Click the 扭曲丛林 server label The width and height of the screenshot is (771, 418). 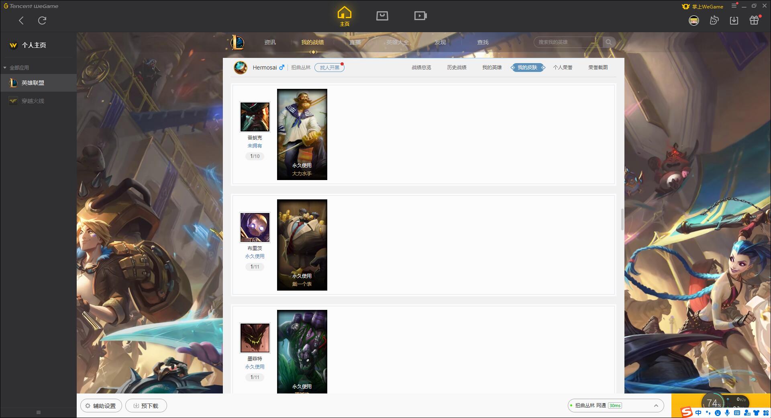[x=301, y=68]
